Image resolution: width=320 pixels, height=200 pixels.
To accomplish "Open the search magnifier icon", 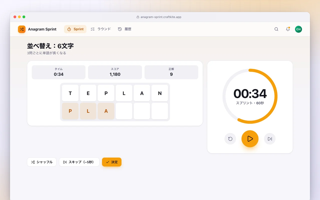I will pos(276,29).
